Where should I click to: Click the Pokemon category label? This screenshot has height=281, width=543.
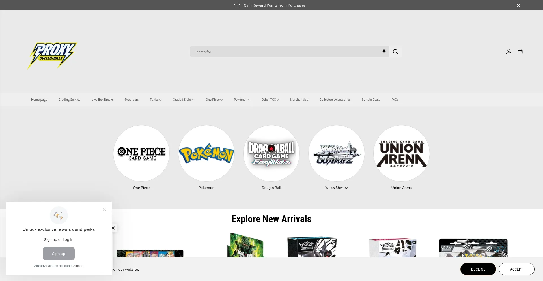click(206, 188)
